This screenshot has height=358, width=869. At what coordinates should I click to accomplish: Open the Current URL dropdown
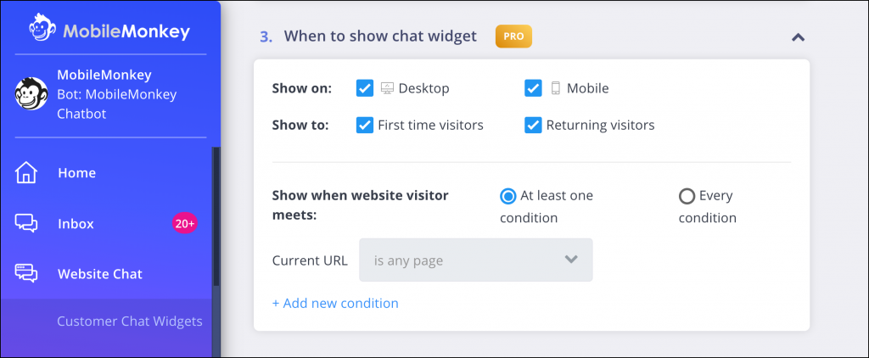pyautogui.click(x=476, y=260)
